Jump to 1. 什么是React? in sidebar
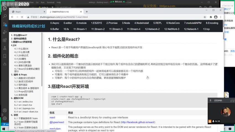Screen dimensions: 235x132 (x=19, y=35)
